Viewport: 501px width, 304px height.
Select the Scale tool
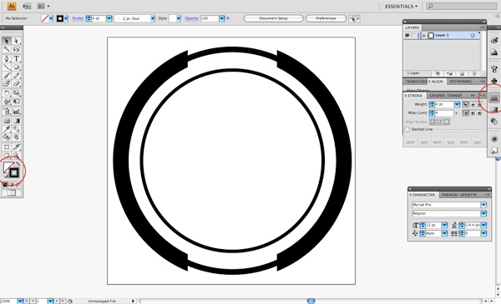pyautogui.click(x=17, y=93)
